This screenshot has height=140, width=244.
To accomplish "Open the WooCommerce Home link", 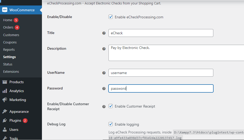I will click(8, 20).
